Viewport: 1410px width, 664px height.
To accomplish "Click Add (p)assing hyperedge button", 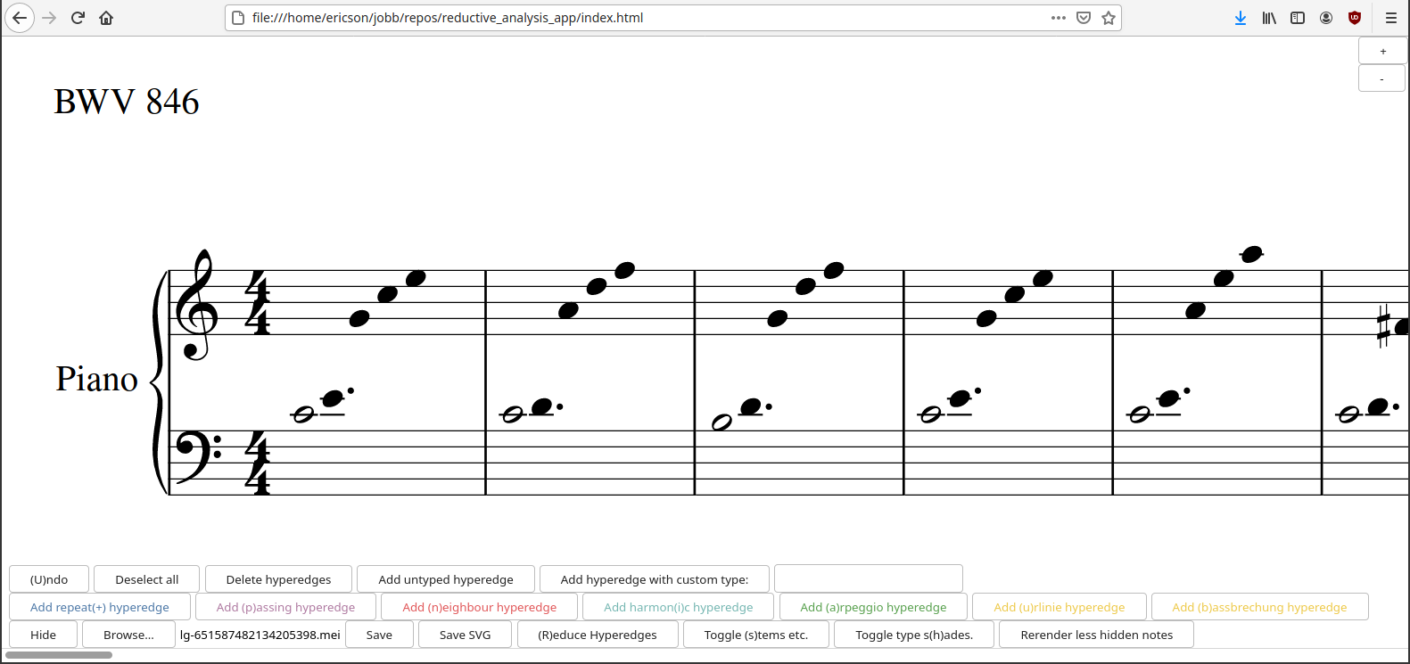I will pos(285,607).
